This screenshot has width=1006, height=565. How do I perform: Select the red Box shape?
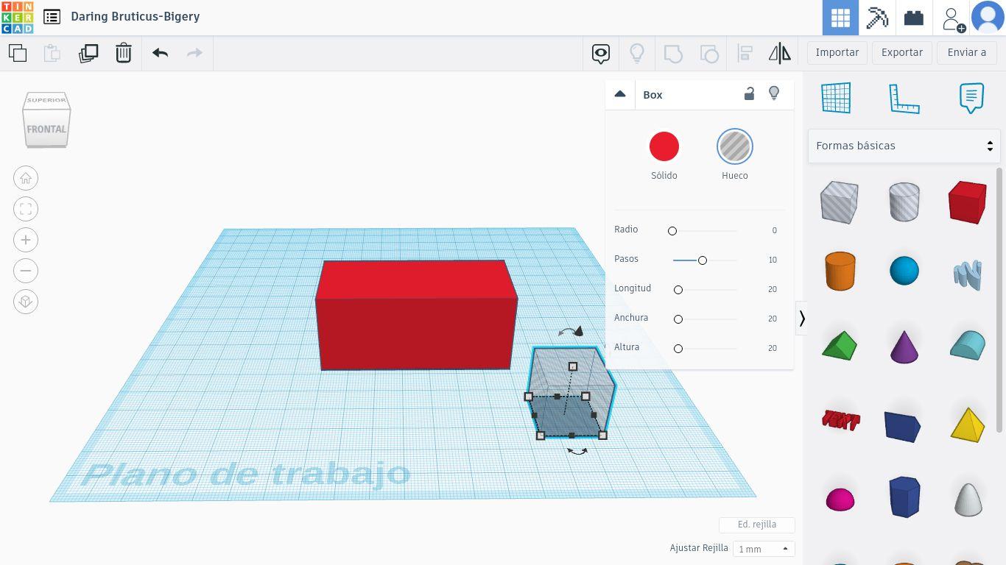coord(967,202)
